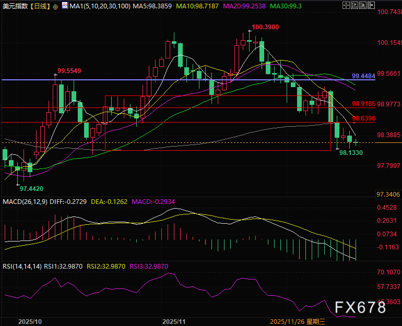The image size is (402, 326).
Task: Open RSI(14,14,14) indicator settings
Action: pyautogui.click(x=22, y=266)
